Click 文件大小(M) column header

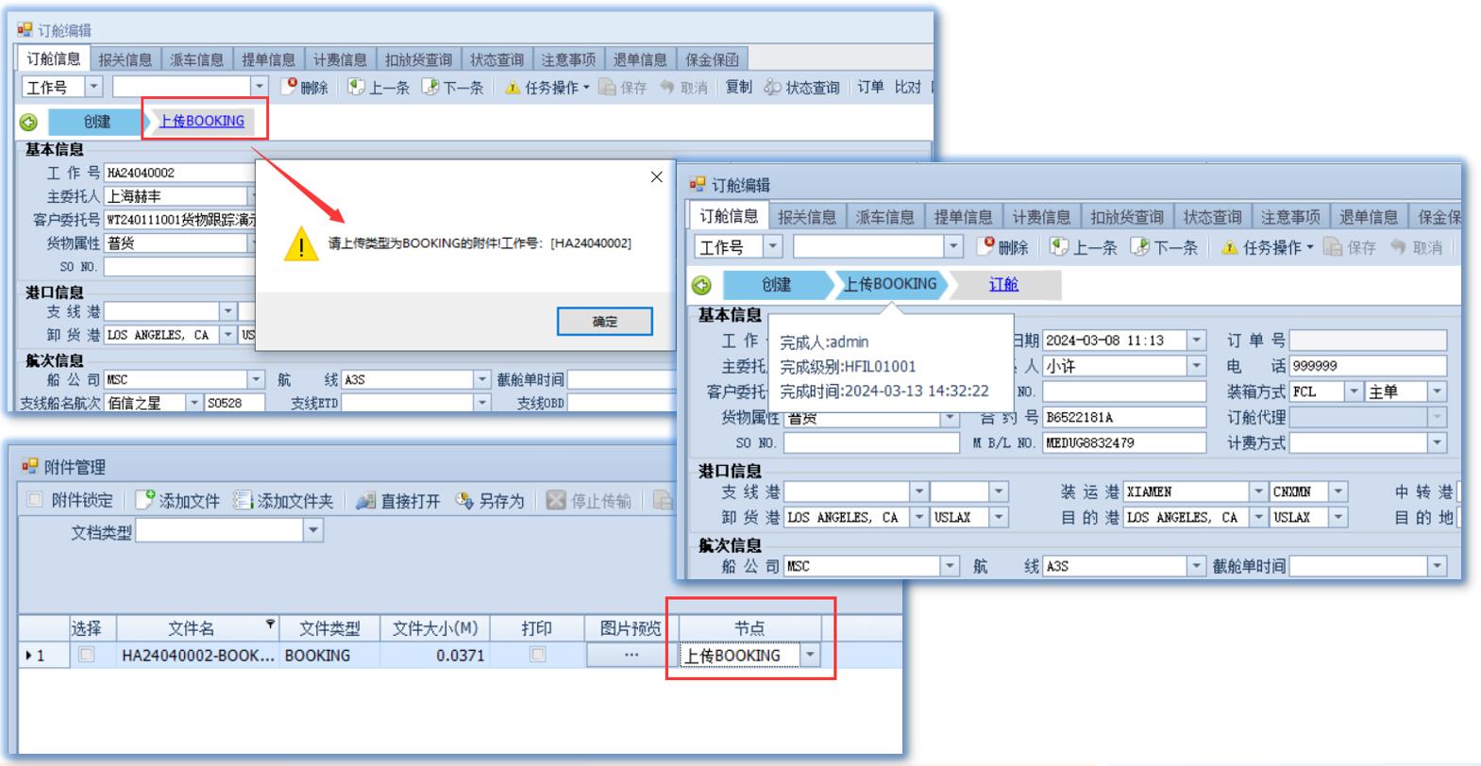[435, 628]
